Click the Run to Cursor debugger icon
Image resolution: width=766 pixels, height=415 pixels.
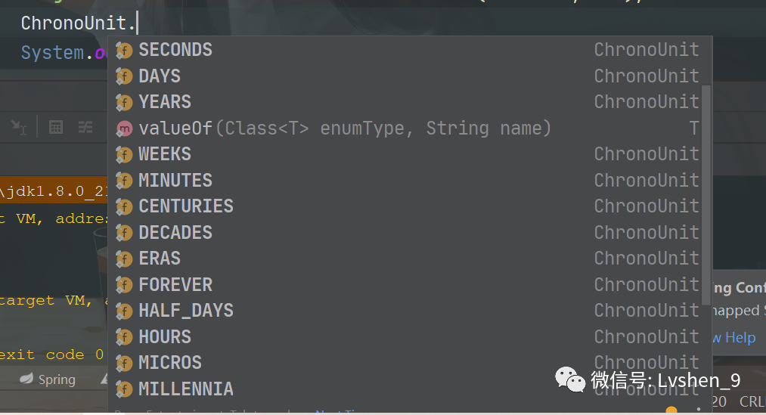19,127
